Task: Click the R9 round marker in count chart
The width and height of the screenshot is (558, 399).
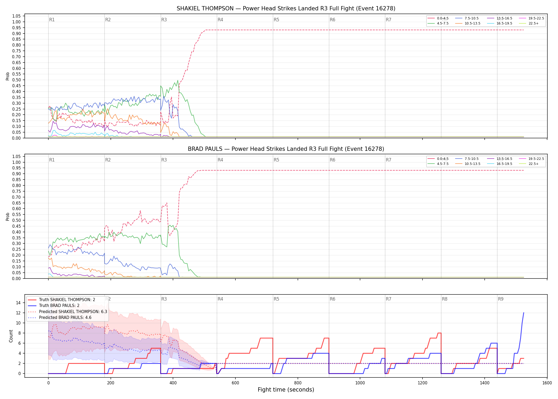Action: click(x=501, y=299)
